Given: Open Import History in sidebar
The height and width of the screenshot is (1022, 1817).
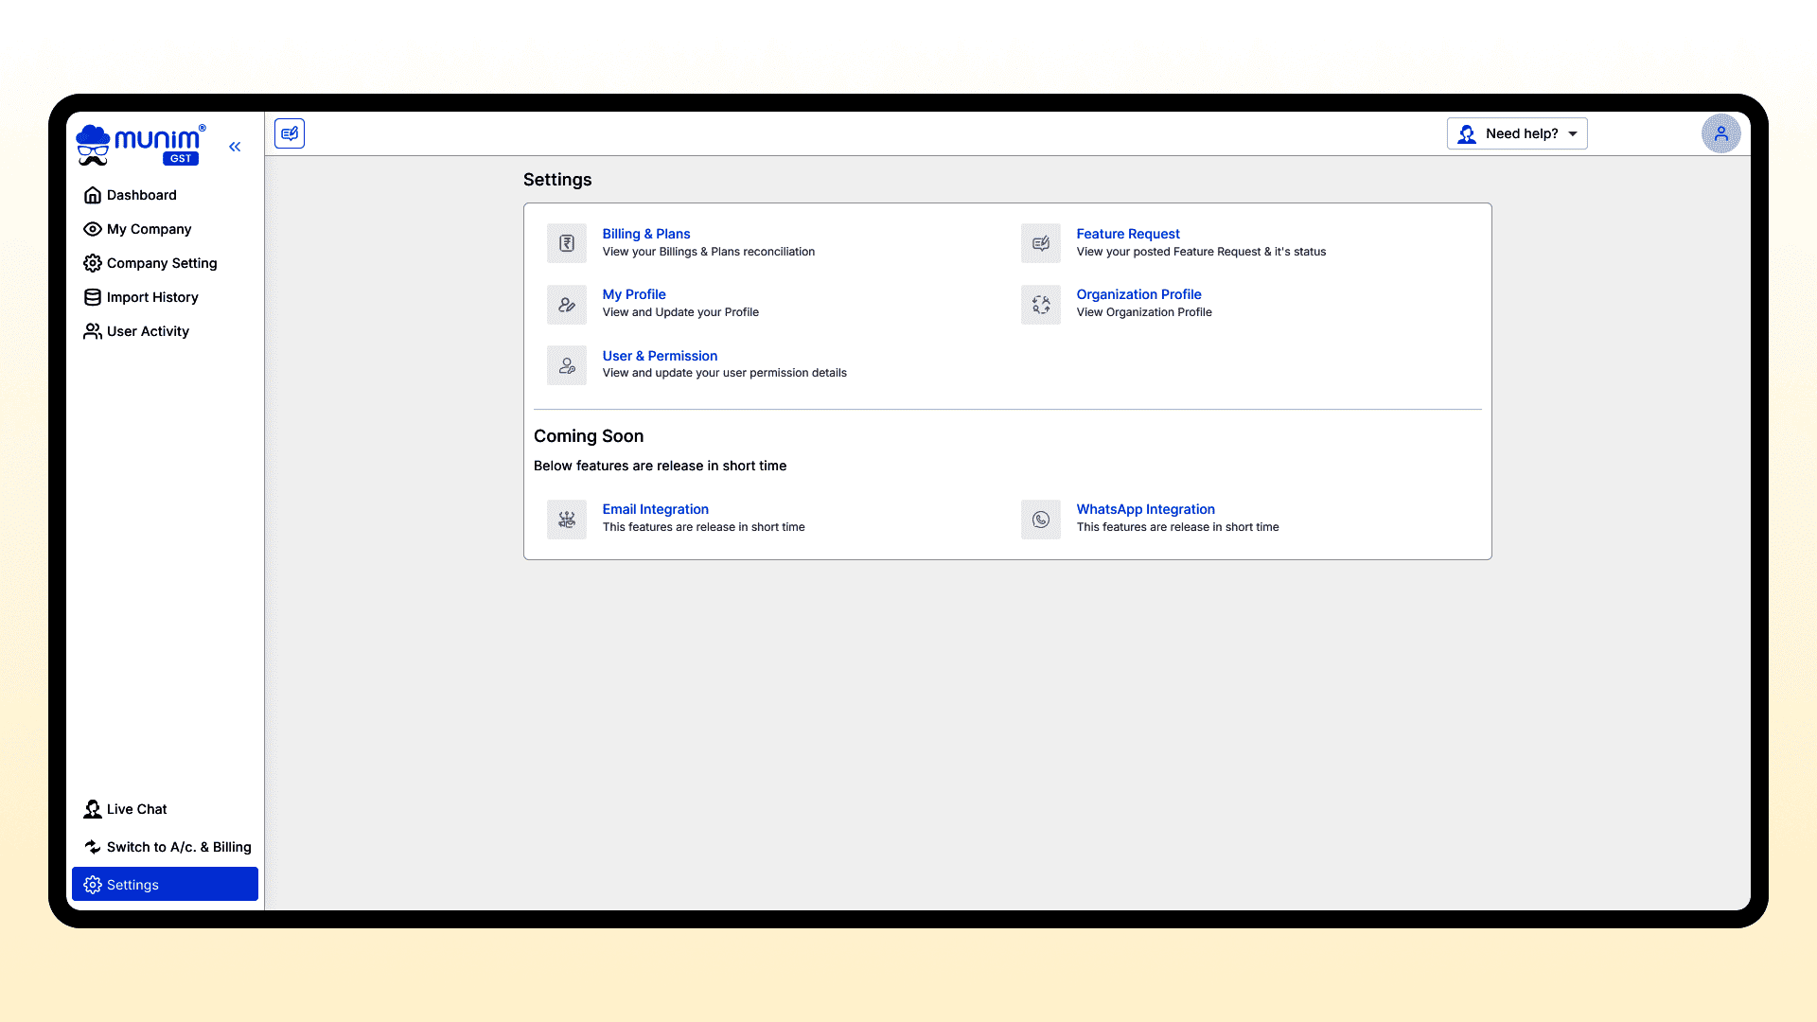Looking at the screenshot, I should (151, 297).
